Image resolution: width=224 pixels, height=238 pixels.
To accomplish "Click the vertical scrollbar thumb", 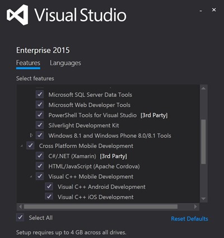I will pos(203,142).
